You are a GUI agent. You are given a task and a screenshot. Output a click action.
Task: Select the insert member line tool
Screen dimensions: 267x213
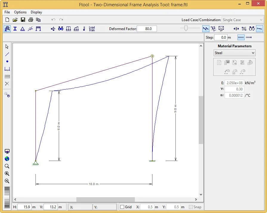coord(7,54)
